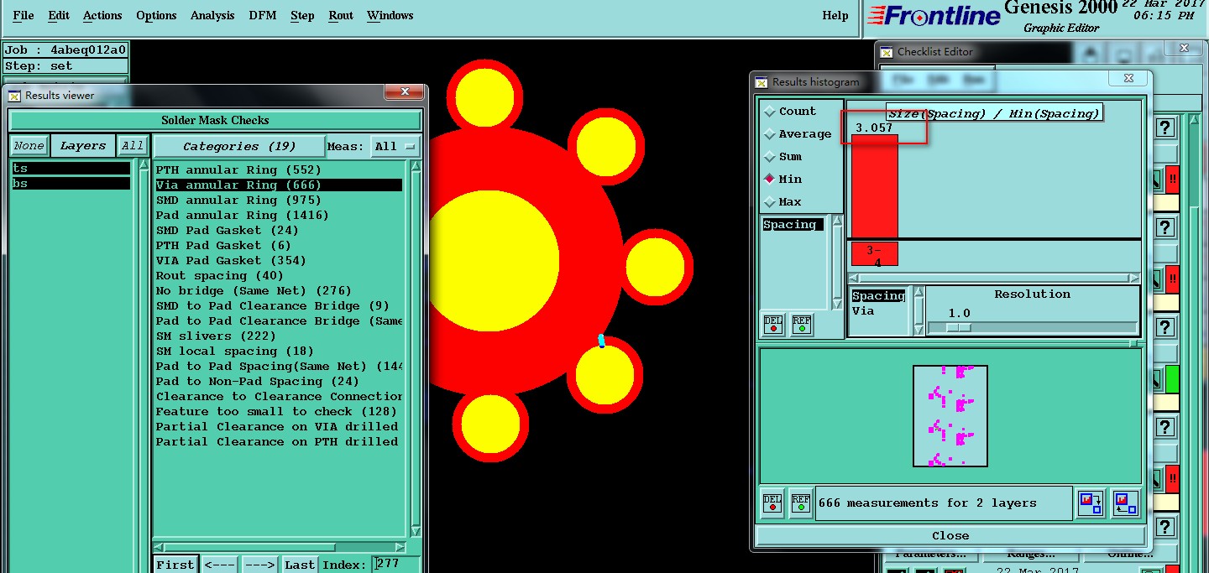The image size is (1209, 573).
Task: Click the categories list vertical scrollbar
Action: click(416, 348)
